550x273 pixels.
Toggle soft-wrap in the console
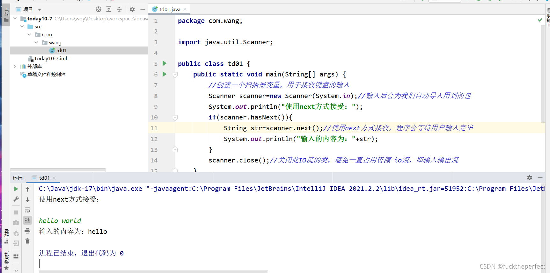click(x=27, y=210)
